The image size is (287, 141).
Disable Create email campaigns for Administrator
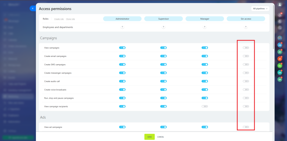(x=122, y=56)
